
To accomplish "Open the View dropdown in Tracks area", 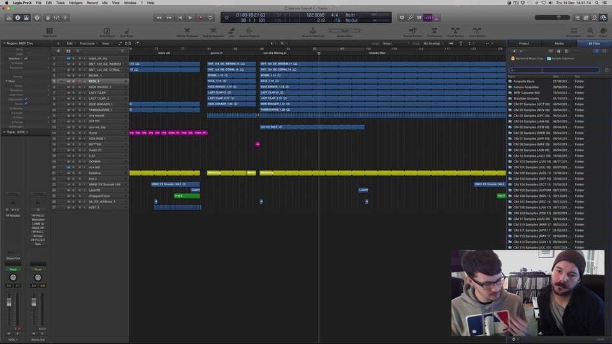I will pos(107,43).
